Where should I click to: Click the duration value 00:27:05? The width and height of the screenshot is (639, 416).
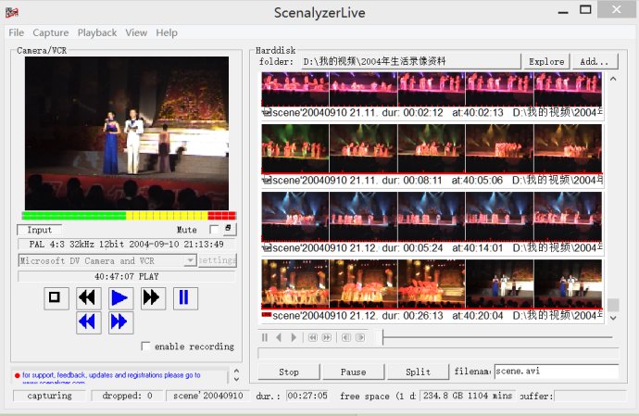[307, 396]
